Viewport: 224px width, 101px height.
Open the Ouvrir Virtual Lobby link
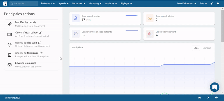(26, 33)
